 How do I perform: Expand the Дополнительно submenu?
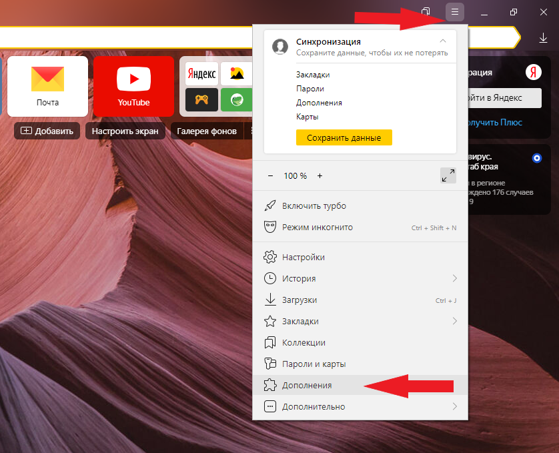pos(454,406)
